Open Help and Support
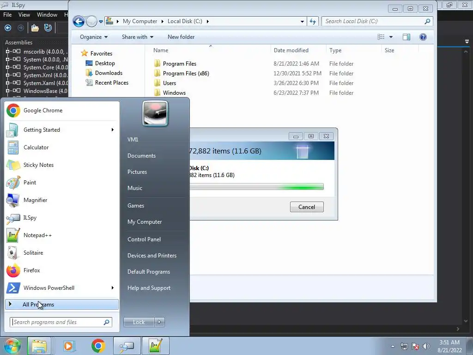 pyautogui.click(x=149, y=288)
